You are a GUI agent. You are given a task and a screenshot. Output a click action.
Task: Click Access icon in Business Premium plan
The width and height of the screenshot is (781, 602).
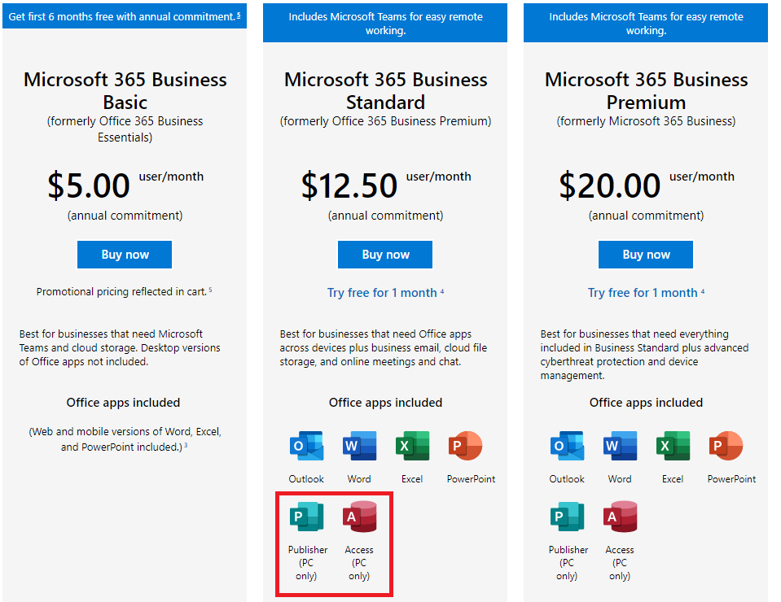point(620,517)
